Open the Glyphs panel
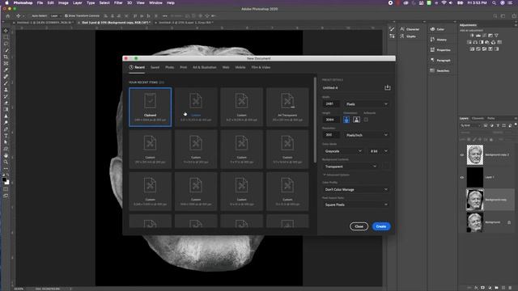Screen dimensions: 518x291 (x=408, y=36)
